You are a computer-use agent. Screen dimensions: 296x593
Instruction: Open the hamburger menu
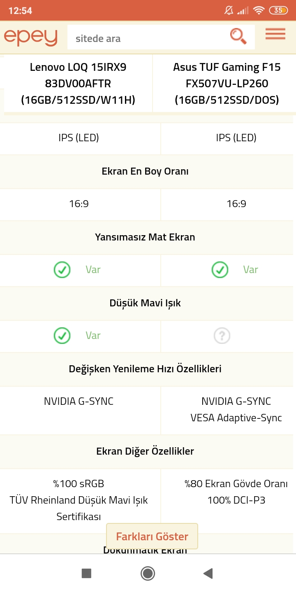[275, 34]
